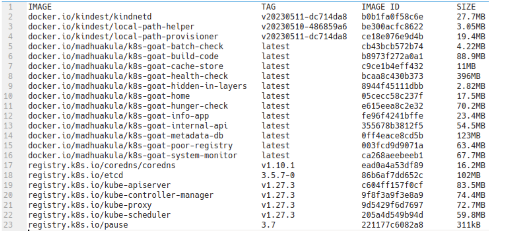Click the registry.k8s.io/kube-controller-manager line

[x=121, y=195]
